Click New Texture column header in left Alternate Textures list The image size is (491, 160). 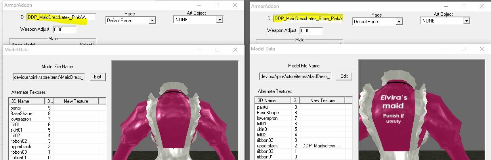(x=76, y=101)
